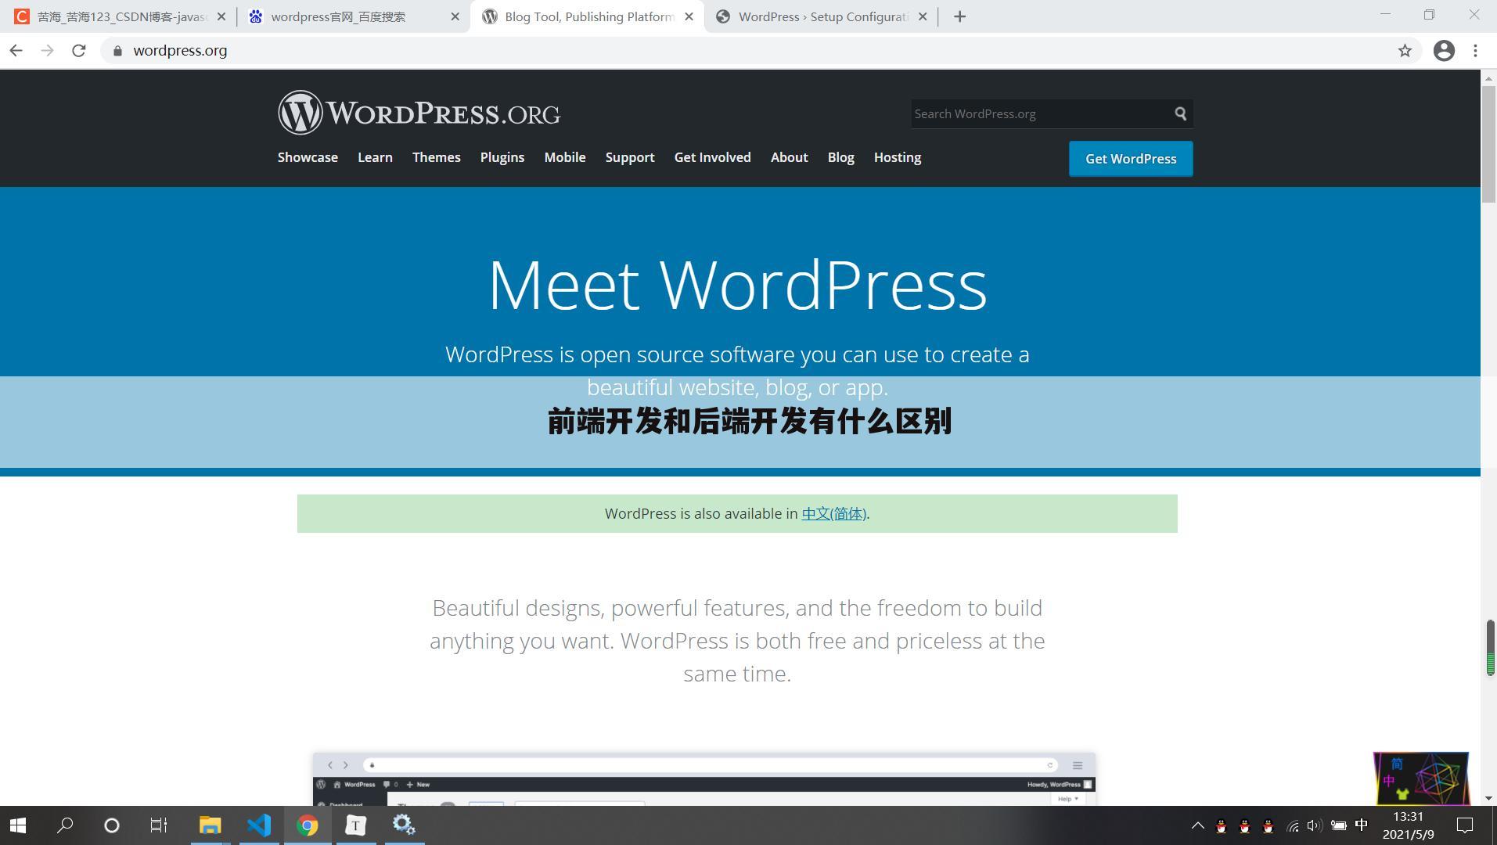Close the CSDN blog tab

click(221, 16)
